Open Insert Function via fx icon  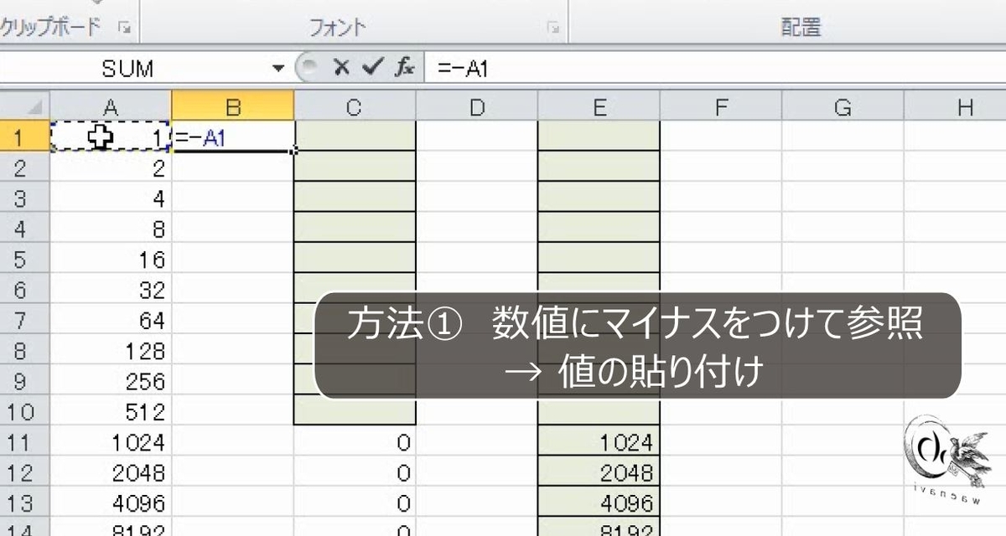[405, 68]
